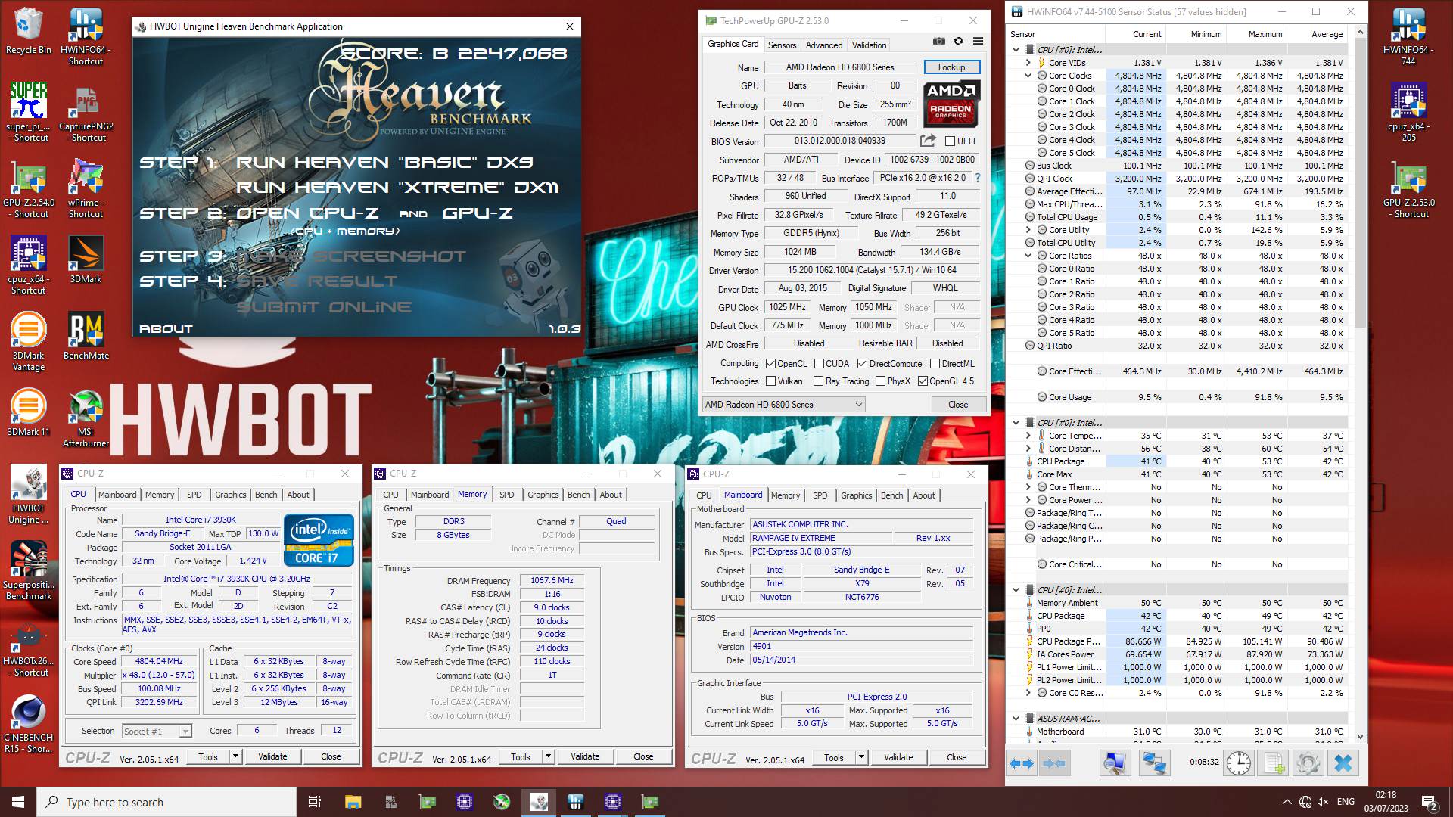Click HWiNFO log file save icon
1453x817 pixels.
pos(1274,763)
